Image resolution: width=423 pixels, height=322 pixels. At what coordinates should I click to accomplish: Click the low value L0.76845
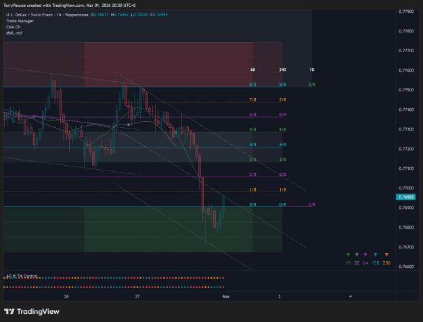[x=139, y=15]
